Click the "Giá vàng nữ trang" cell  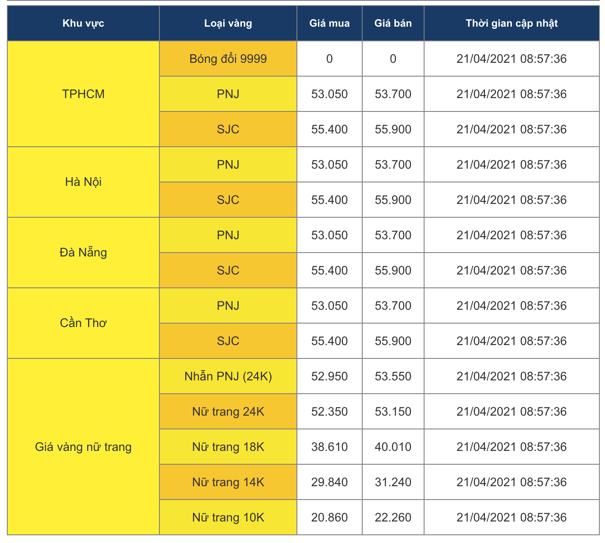(83, 447)
